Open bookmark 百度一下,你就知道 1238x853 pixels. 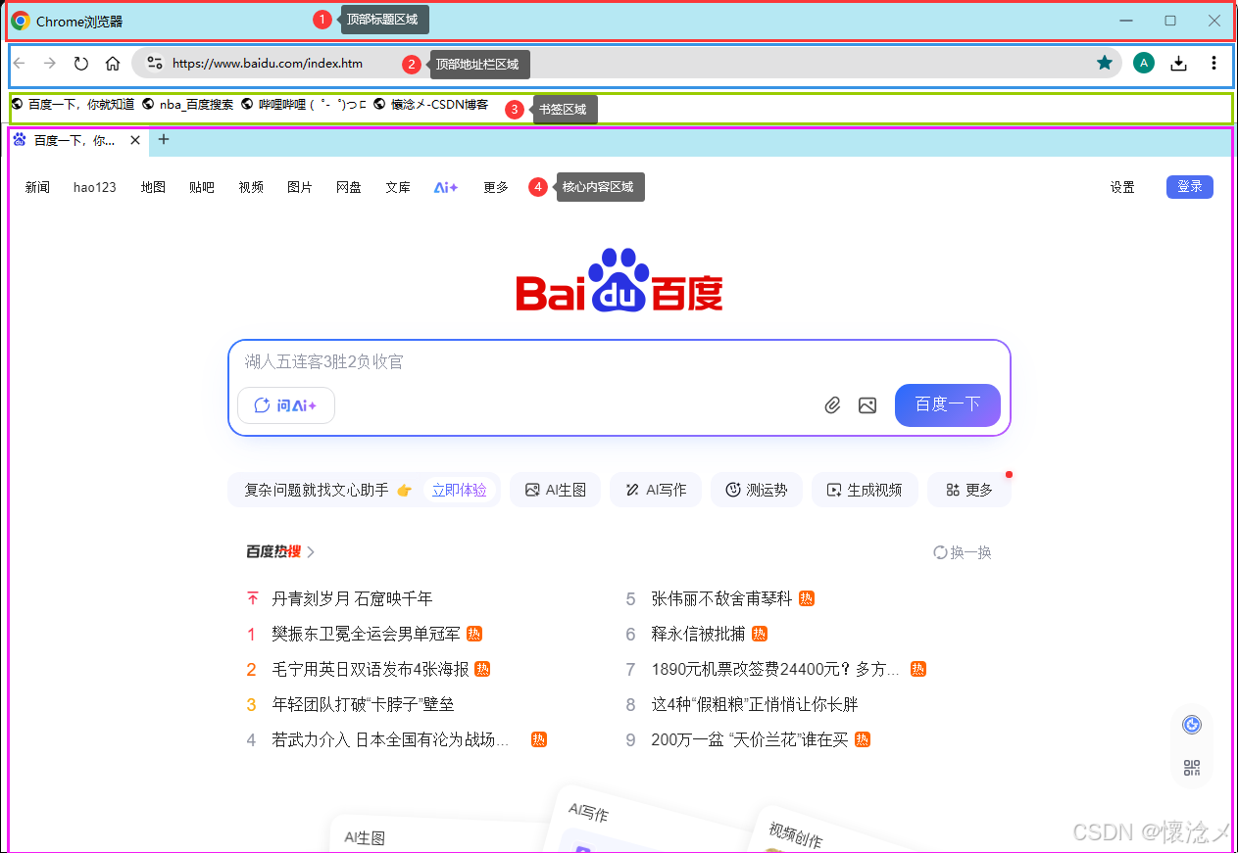coord(73,104)
